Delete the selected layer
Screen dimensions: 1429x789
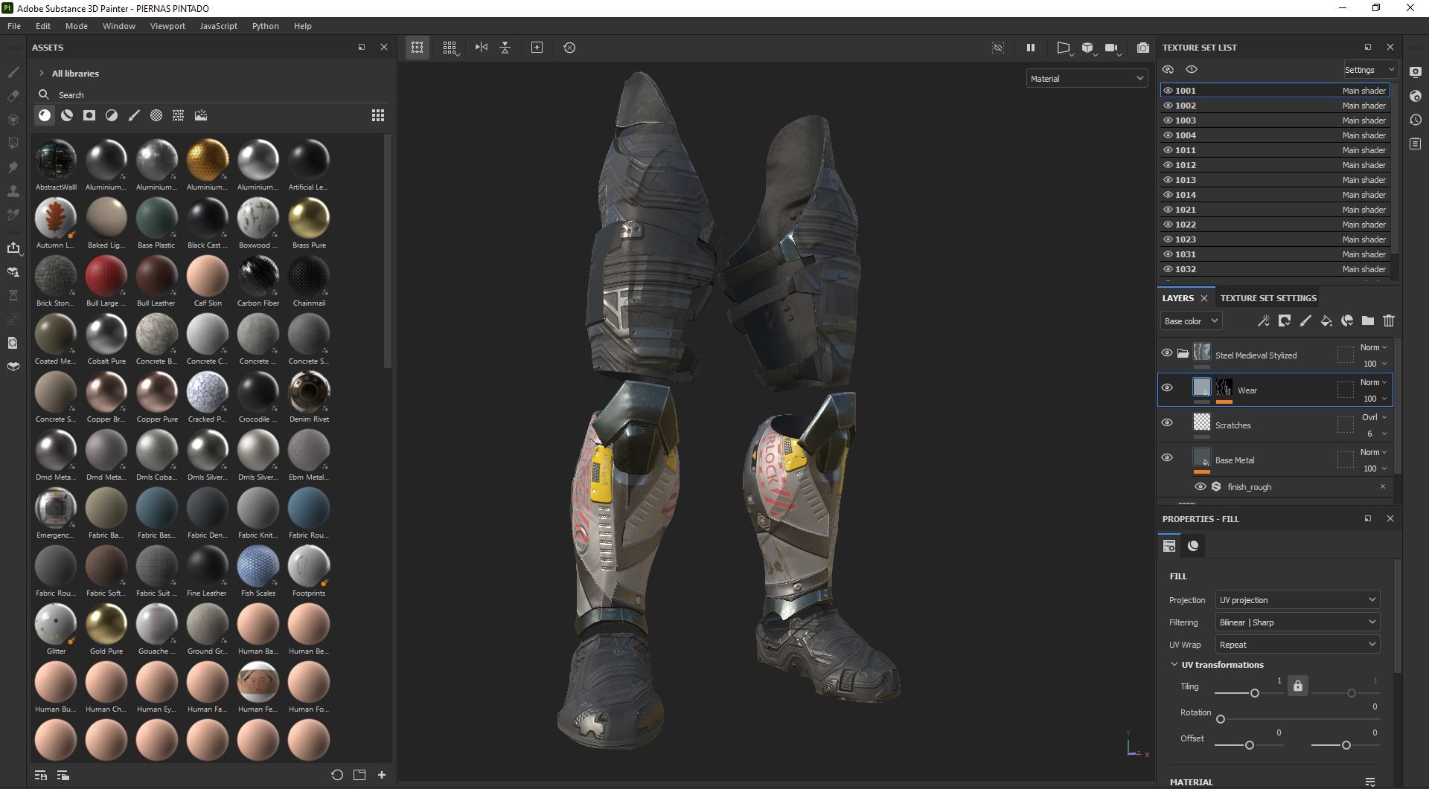1389,321
